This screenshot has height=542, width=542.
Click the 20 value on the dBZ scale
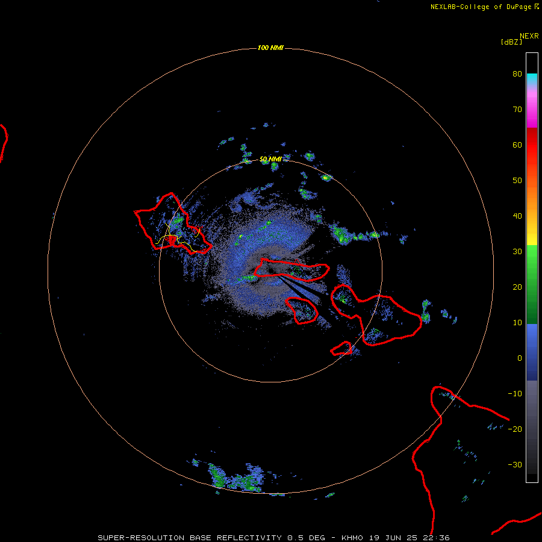coord(517,287)
